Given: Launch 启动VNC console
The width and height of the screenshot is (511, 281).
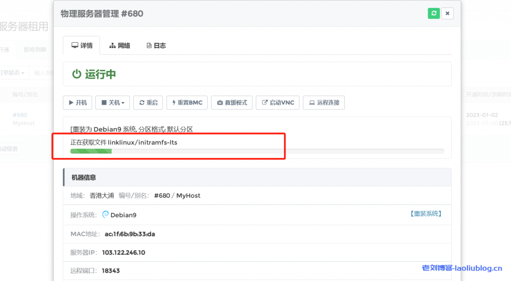Looking at the screenshot, I should pyautogui.click(x=278, y=103).
